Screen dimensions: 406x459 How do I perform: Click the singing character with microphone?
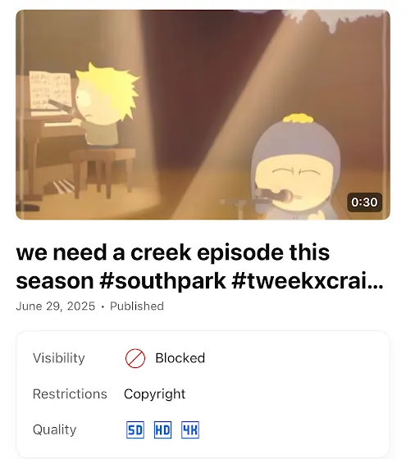pos(296,170)
